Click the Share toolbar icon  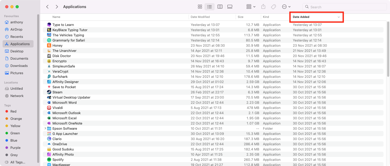[263, 7]
